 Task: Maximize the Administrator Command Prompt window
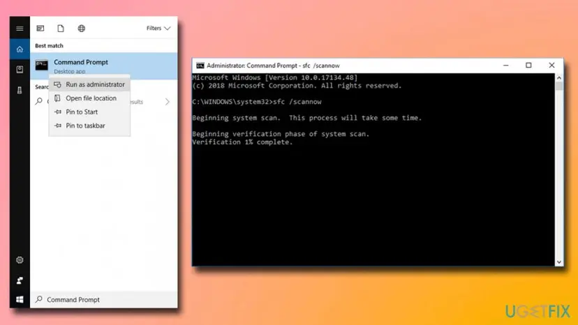(x=528, y=66)
